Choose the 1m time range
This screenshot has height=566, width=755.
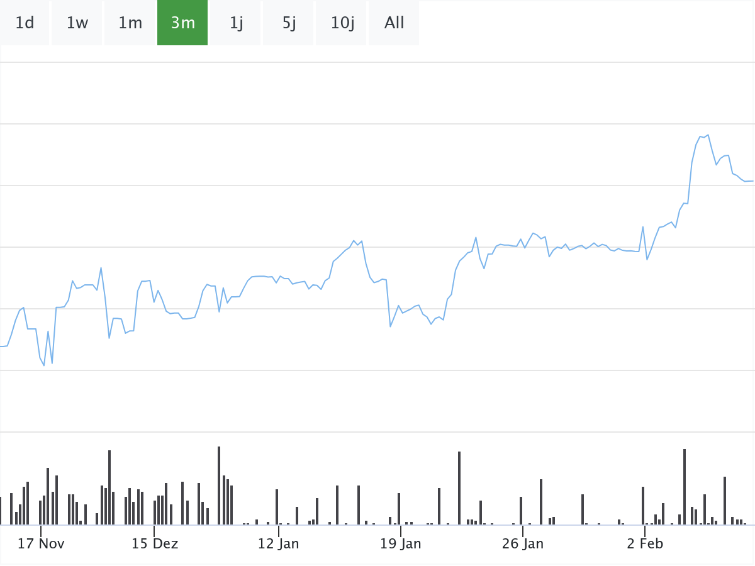(x=130, y=23)
